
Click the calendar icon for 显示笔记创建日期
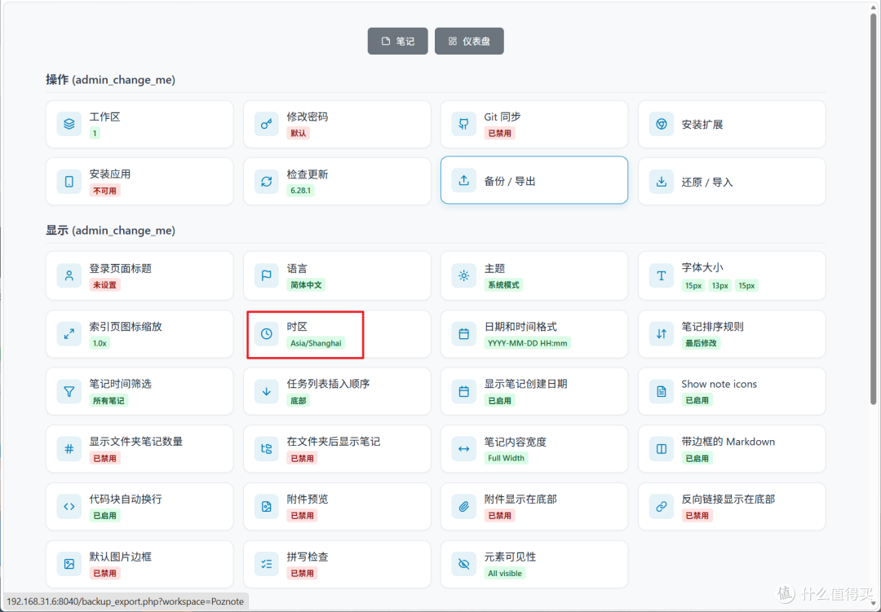click(463, 391)
